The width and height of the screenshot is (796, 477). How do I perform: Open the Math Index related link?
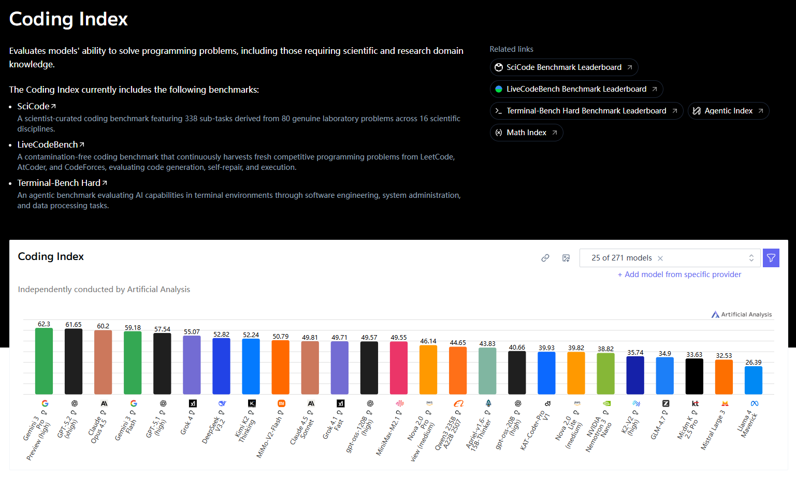click(x=526, y=133)
